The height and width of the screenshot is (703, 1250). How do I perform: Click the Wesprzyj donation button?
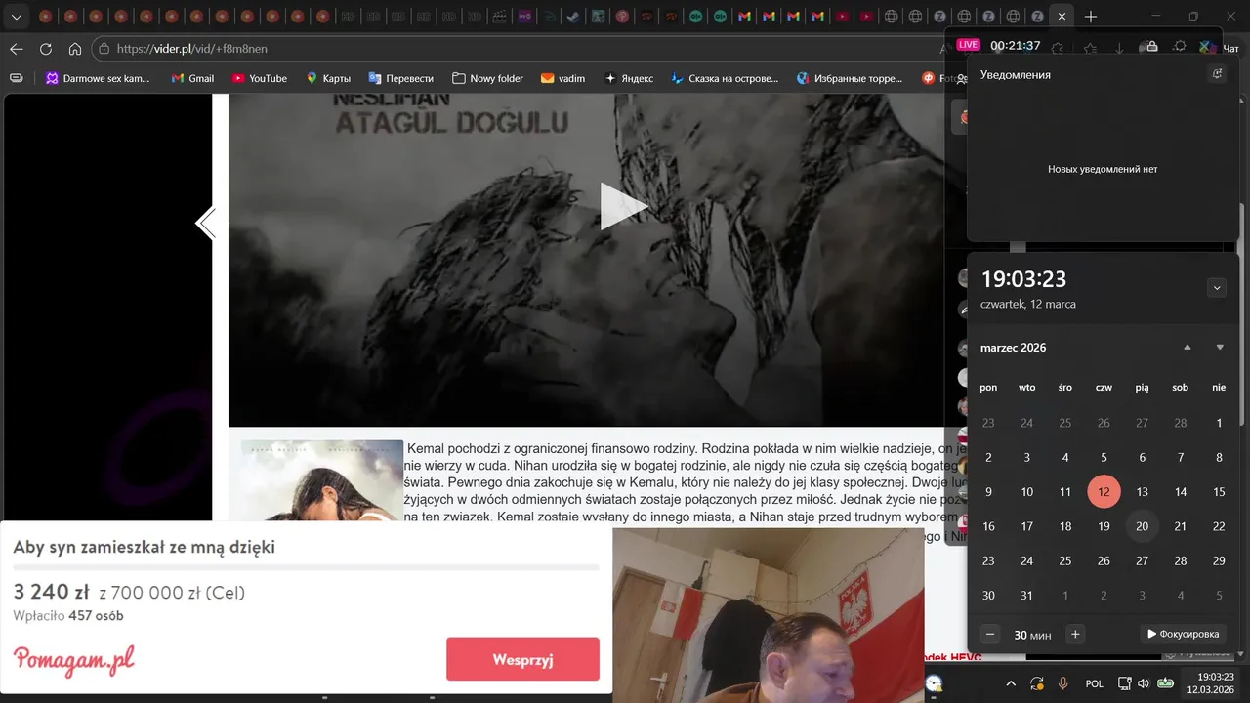(522, 659)
